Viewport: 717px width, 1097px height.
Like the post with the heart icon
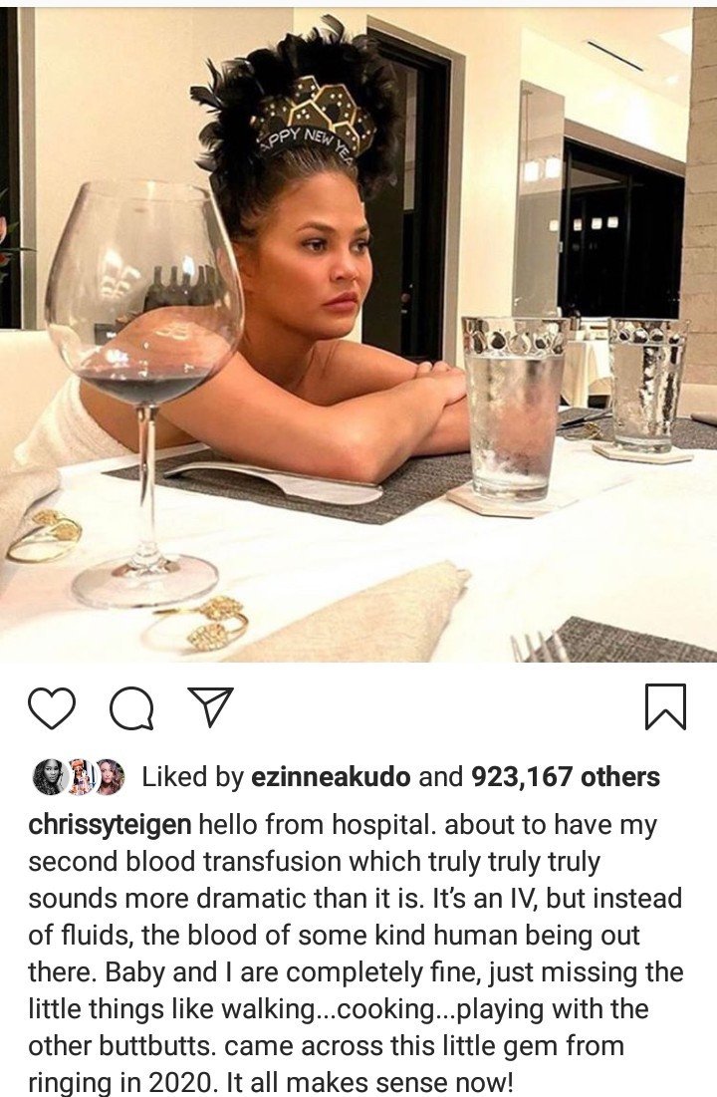[x=52, y=708]
